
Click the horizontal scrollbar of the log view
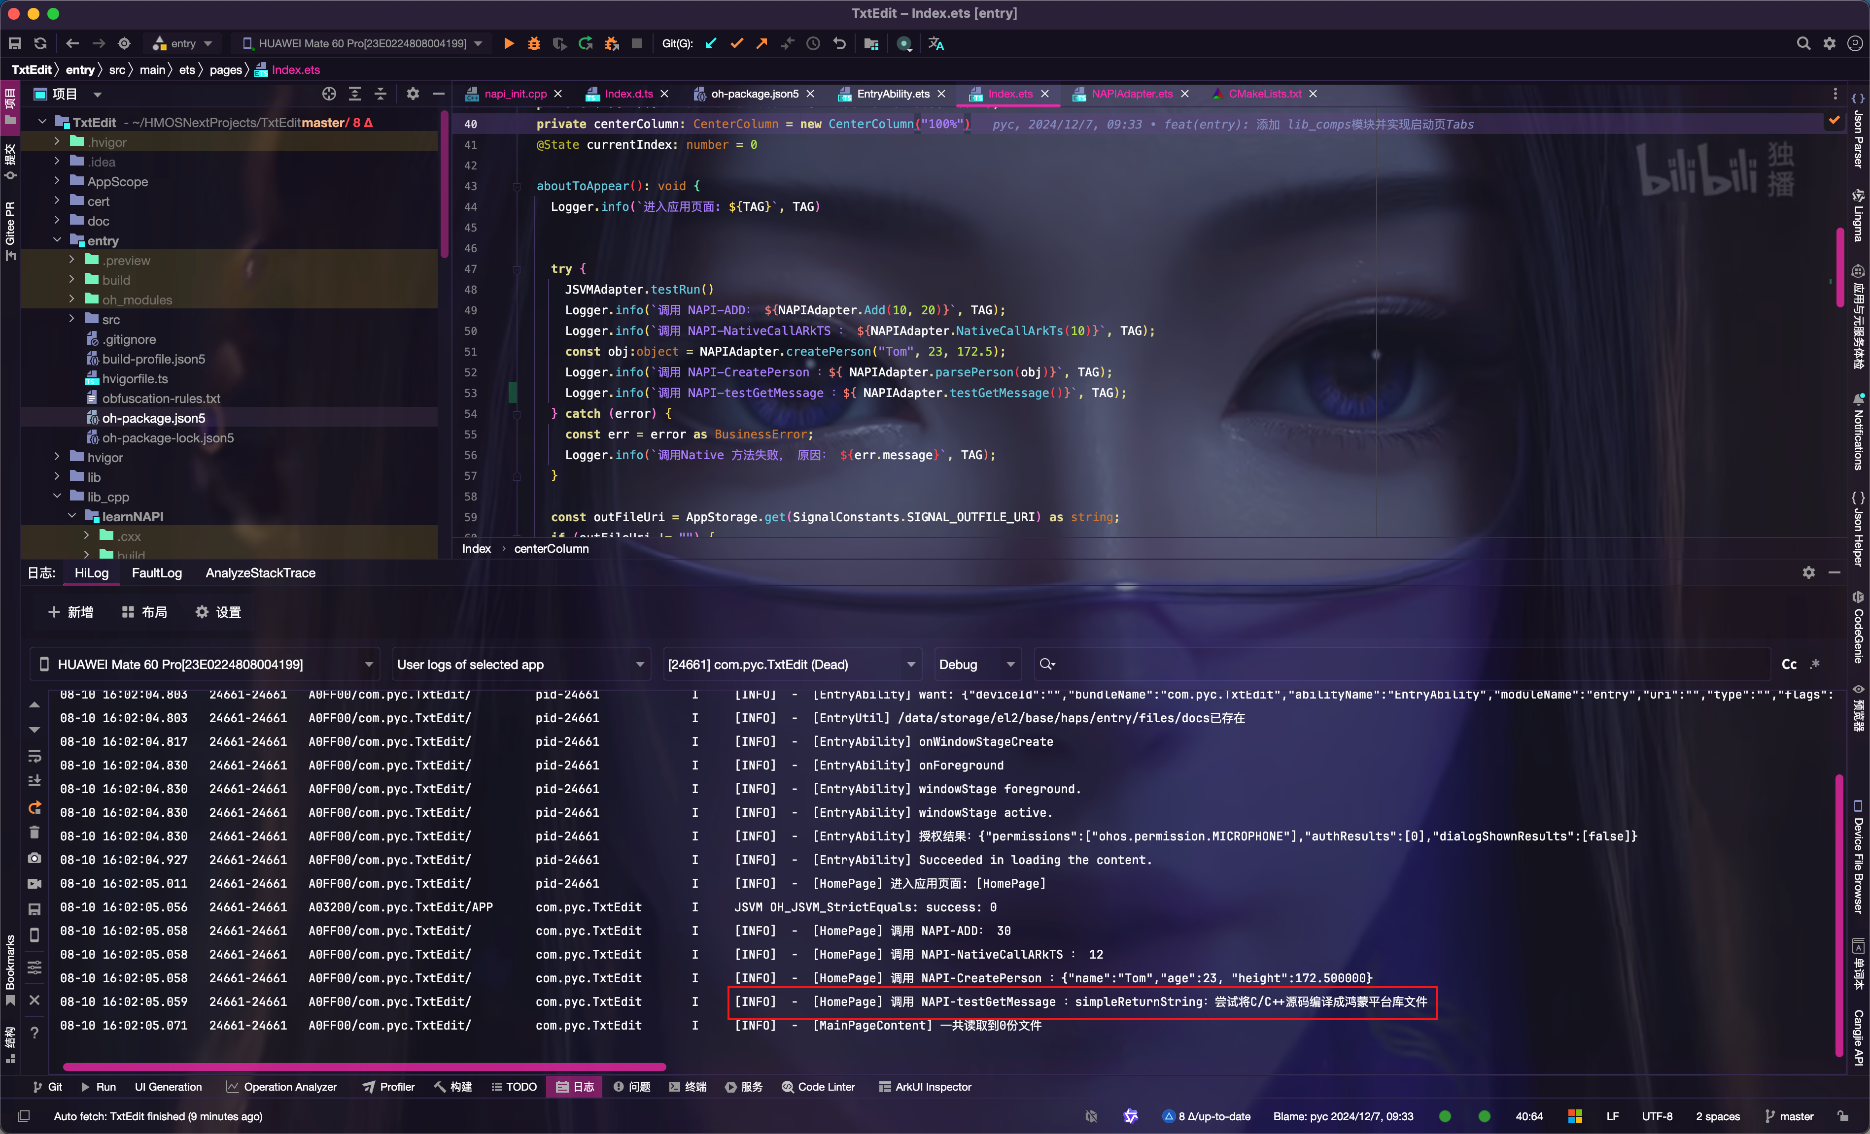tap(364, 1067)
